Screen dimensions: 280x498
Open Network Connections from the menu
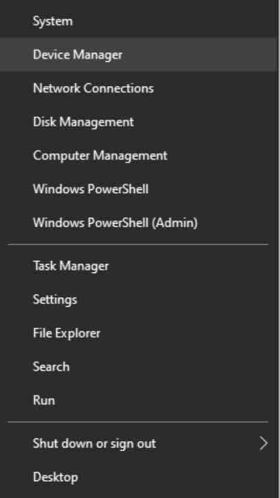tap(138, 88)
